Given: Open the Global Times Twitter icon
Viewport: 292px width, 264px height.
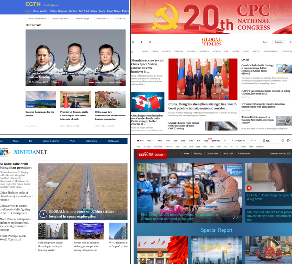Looking at the screenshot, I should pos(150,42).
